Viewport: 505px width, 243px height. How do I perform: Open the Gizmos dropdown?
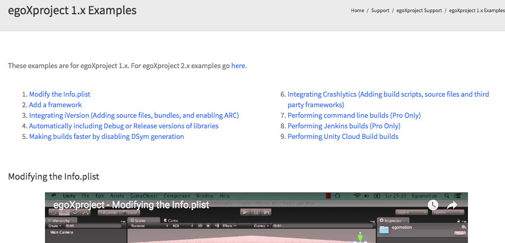pos(261,226)
